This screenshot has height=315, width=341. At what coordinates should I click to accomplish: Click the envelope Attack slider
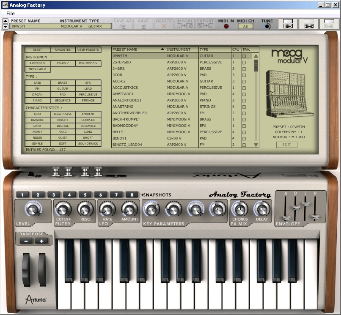[286, 218]
